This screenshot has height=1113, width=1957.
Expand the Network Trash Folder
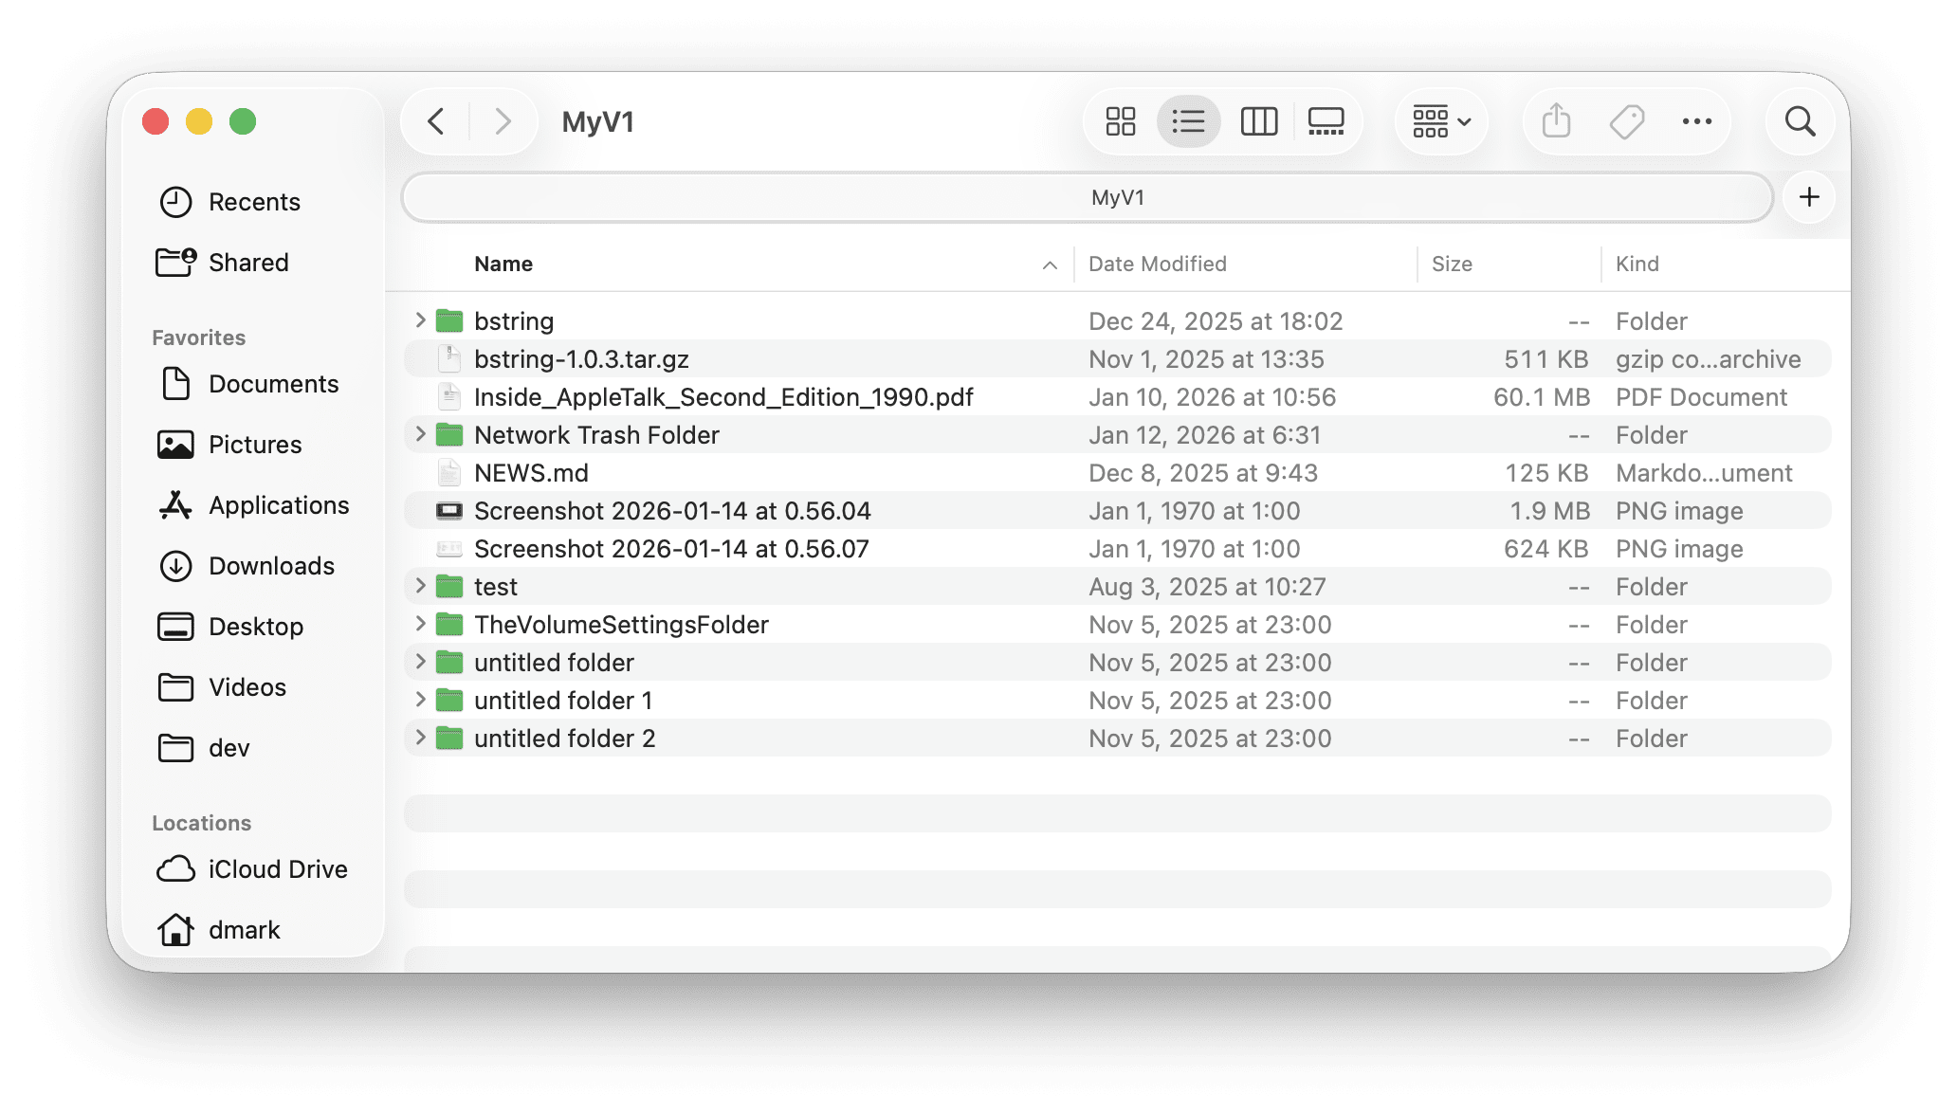point(420,434)
